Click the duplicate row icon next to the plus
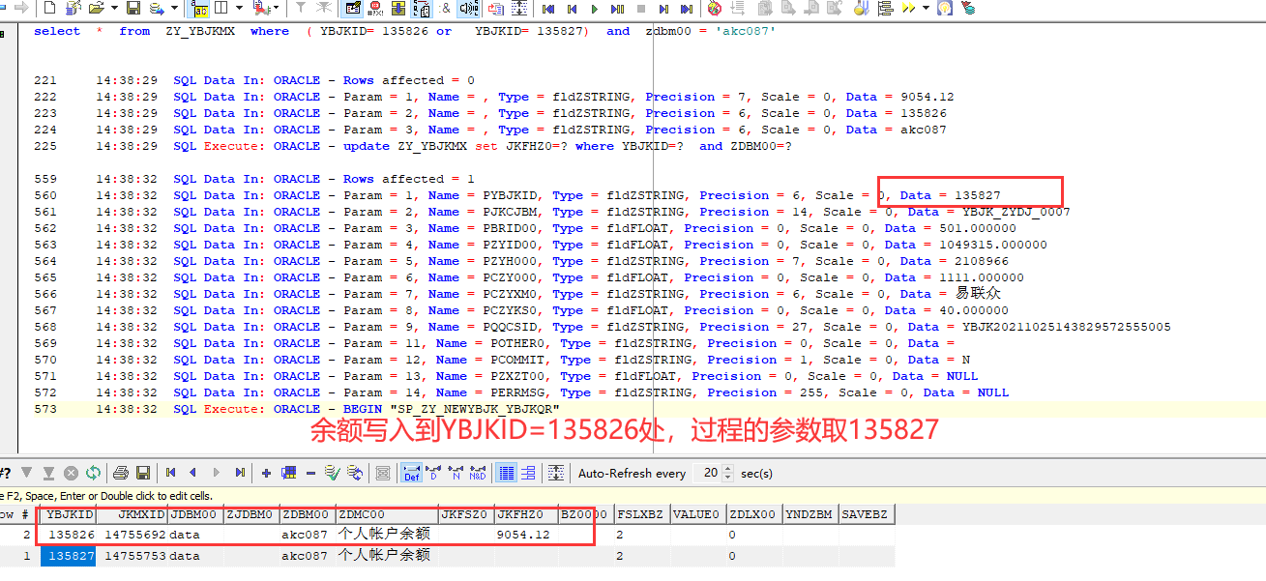The height and width of the screenshot is (581, 1266). tap(288, 473)
